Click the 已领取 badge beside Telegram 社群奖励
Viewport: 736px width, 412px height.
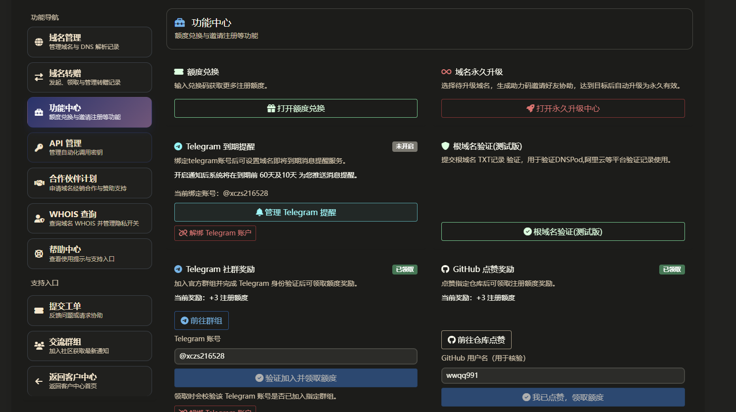[x=405, y=270]
